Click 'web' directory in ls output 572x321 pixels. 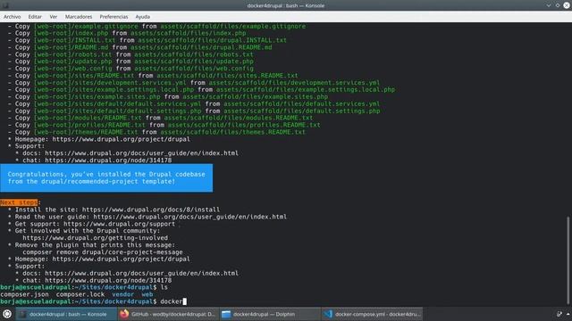147,294
